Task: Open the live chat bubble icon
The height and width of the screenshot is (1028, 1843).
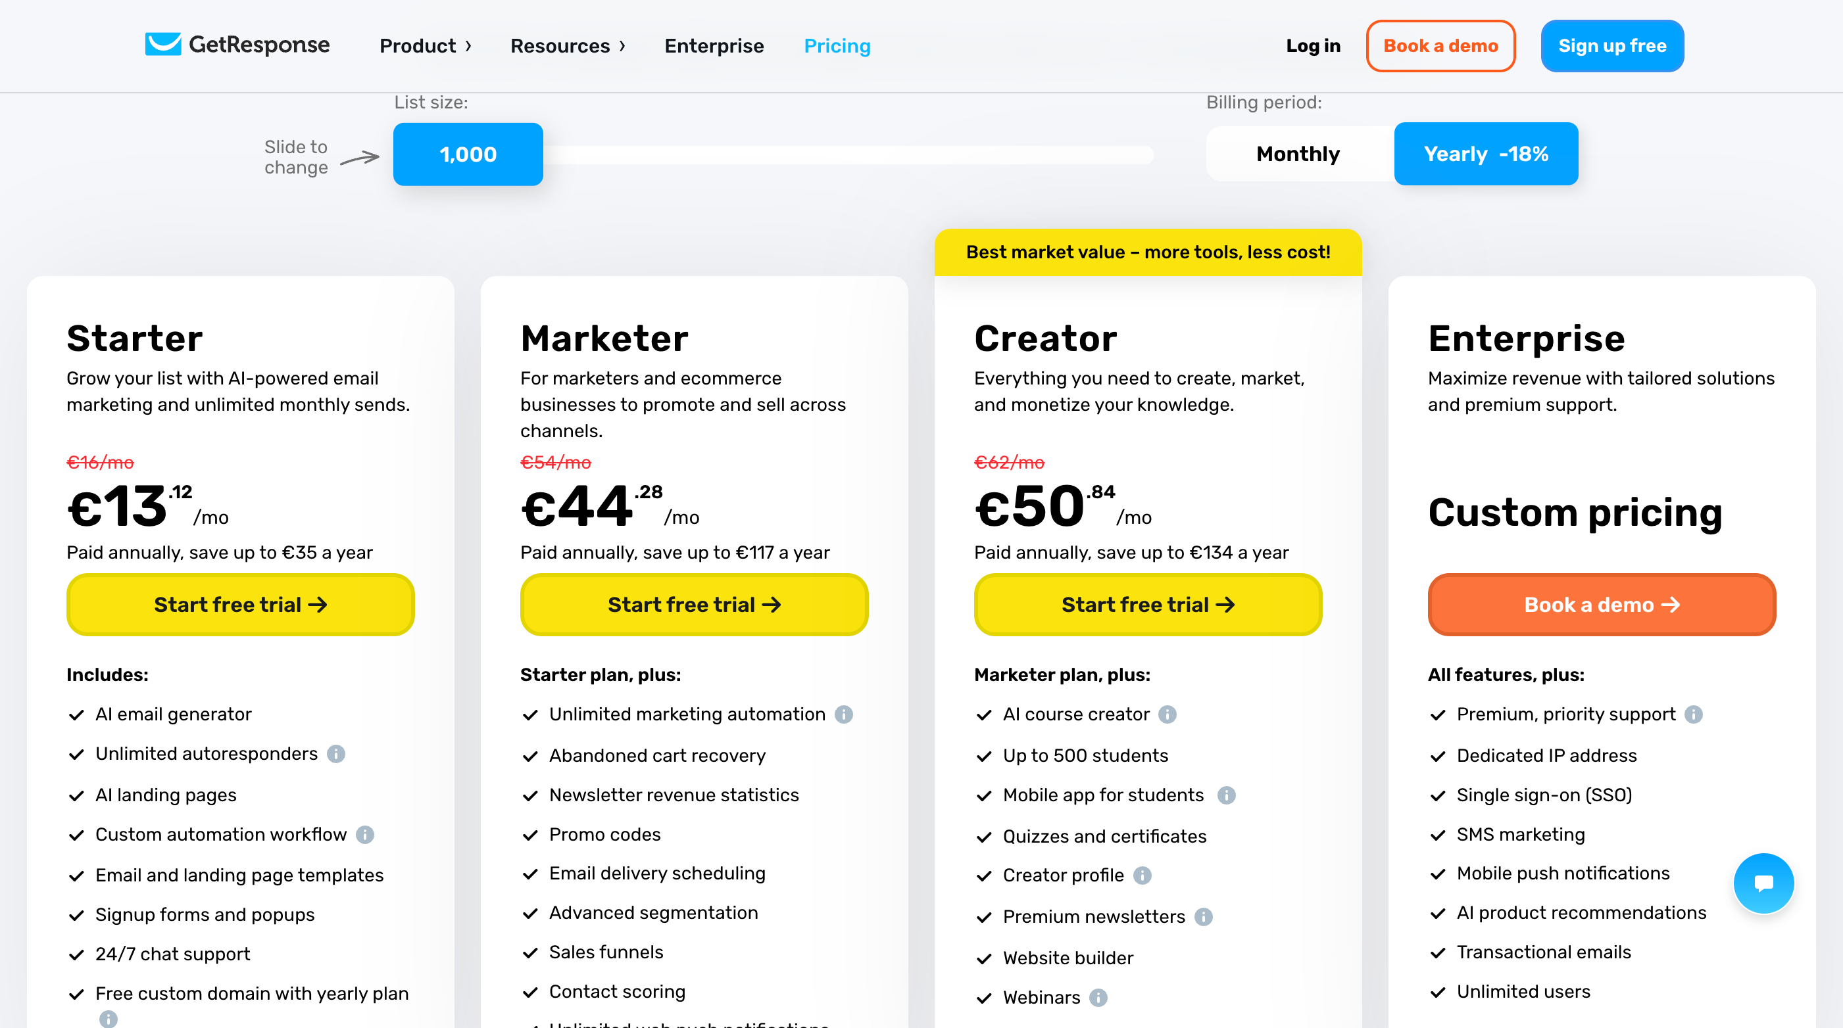Action: 1763,883
